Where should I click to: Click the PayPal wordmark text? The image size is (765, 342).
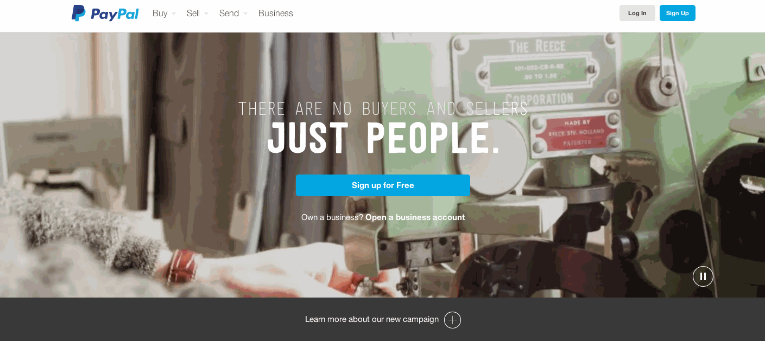pyautogui.click(x=115, y=14)
